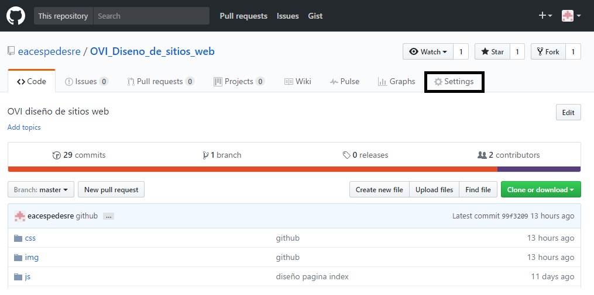Open Clone or download dropdown
Image resolution: width=594 pixels, height=295 pixels.
(x=541, y=189)
